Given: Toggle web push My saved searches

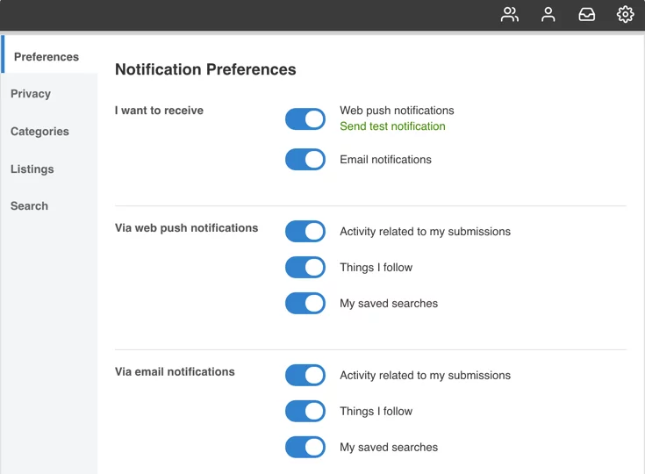Looking at the screenshot, I should coord(305,304).
